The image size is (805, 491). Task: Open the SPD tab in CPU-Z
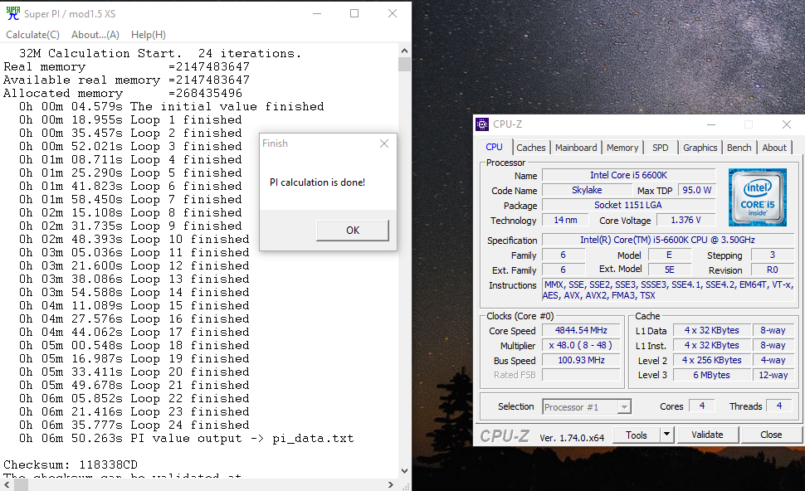pyautogui.click(x=661, y=148)
